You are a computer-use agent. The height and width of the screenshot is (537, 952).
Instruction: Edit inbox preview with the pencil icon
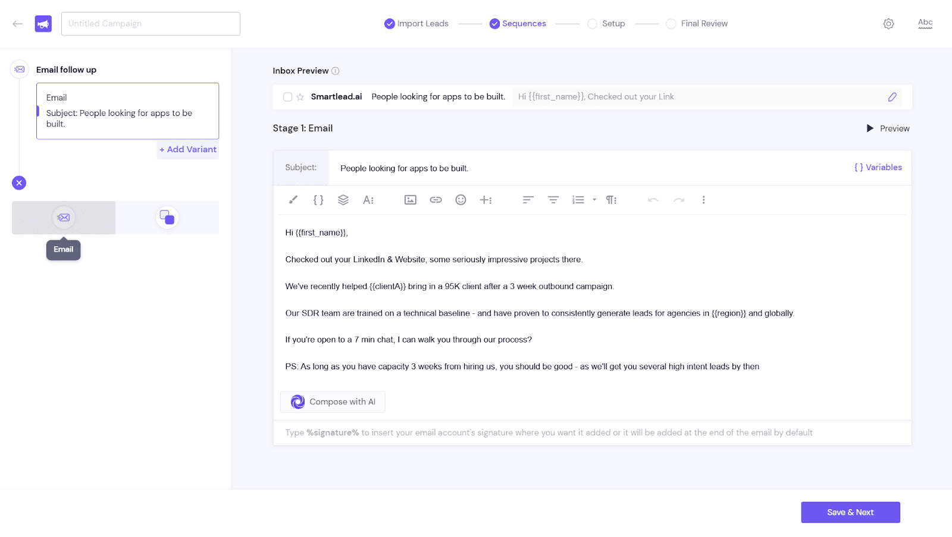point(892,97)
